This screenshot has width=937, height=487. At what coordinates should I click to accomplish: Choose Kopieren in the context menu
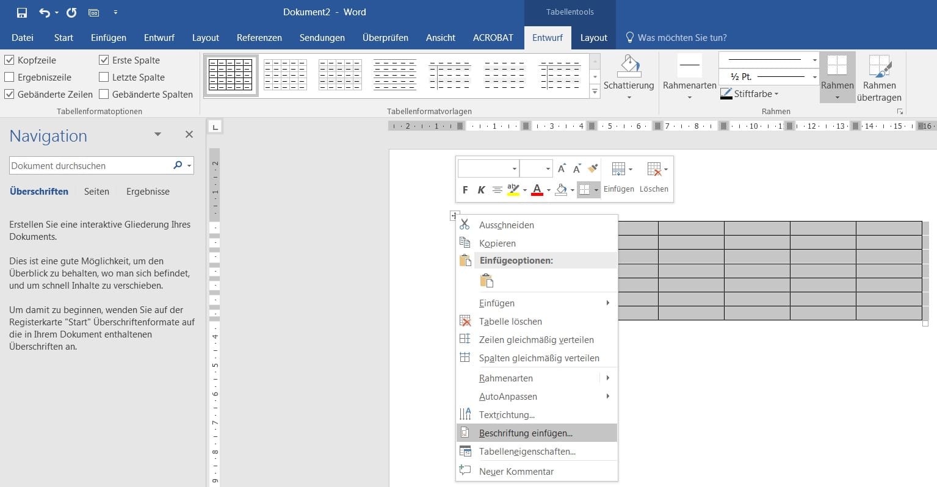coord(537,243)
